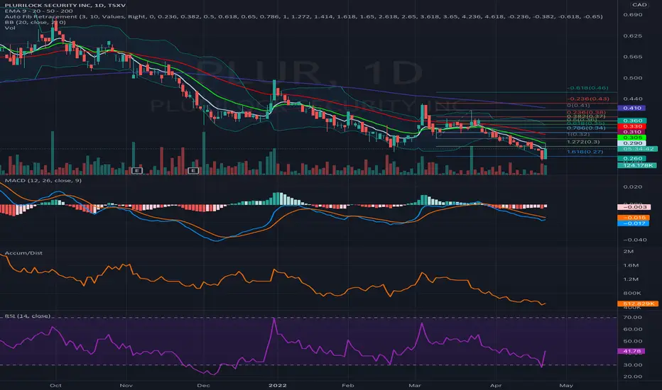Click the 0.500 price axis value
662x390 pixels.
click(632, 77)
